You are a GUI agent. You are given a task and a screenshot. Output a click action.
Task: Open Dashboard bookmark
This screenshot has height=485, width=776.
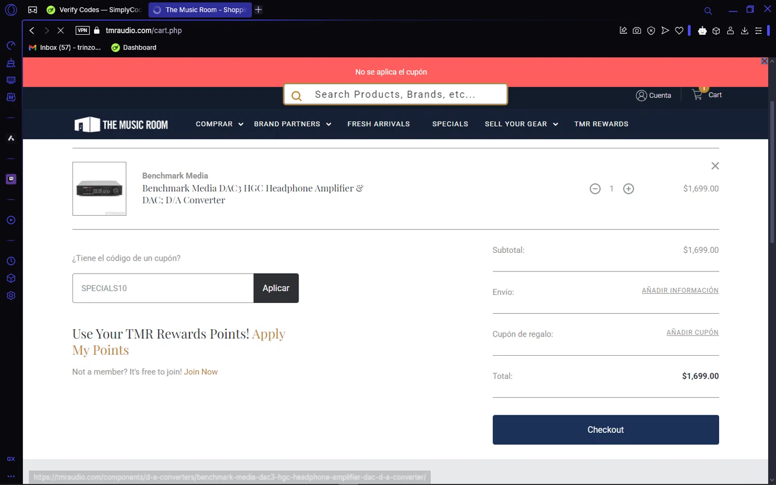point(134,48)
